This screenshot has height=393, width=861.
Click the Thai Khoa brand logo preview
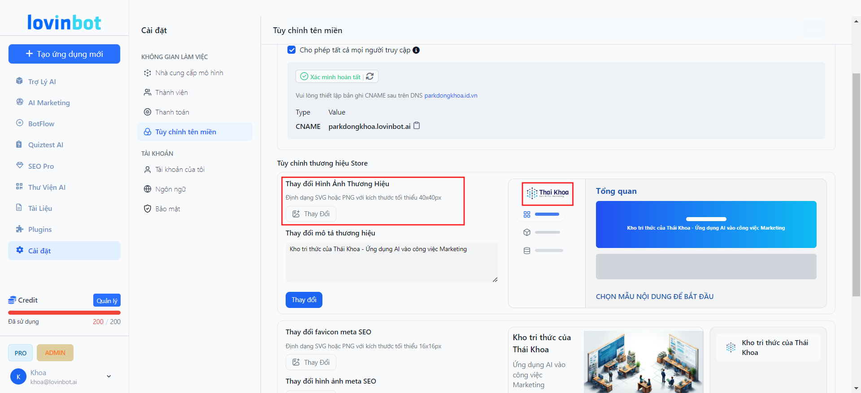pyautogui.click(x=548, y=193)
